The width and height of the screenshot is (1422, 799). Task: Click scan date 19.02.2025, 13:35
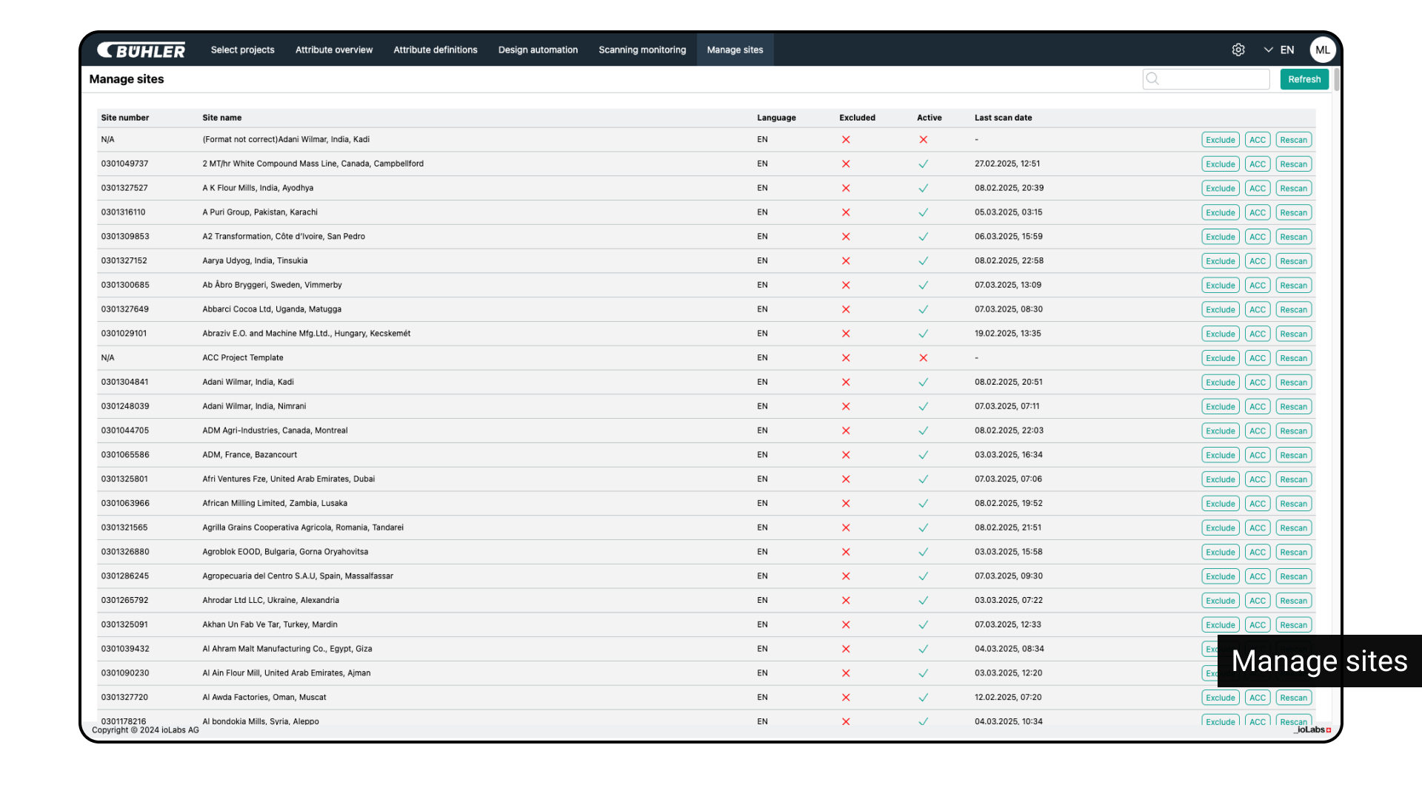tap(1007, 334)
